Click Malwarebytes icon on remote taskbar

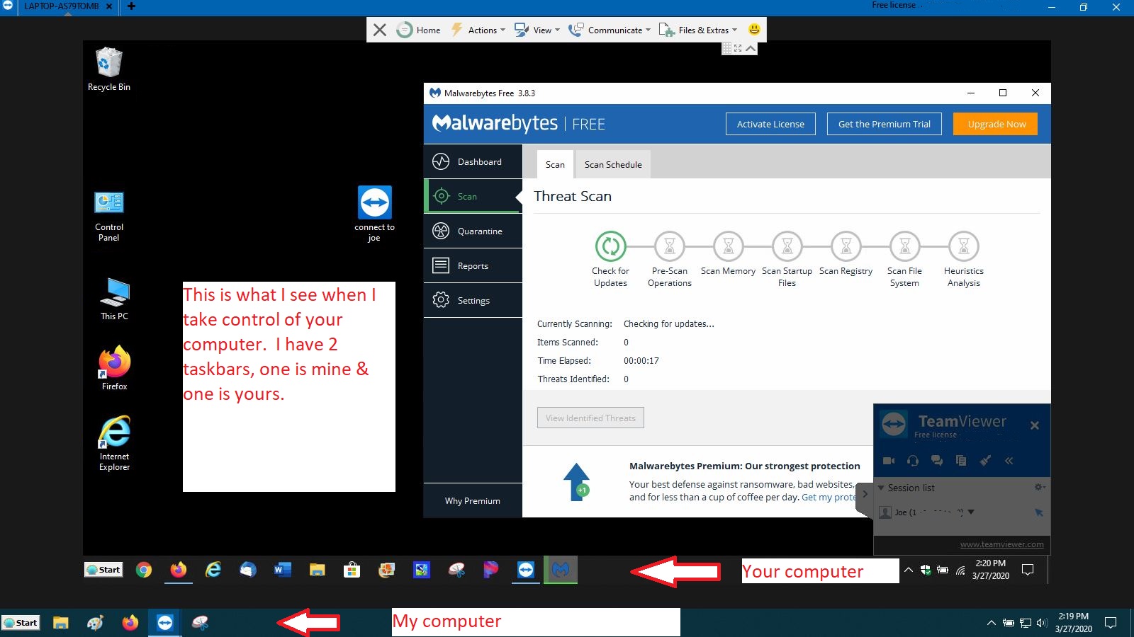coord(561,570)
